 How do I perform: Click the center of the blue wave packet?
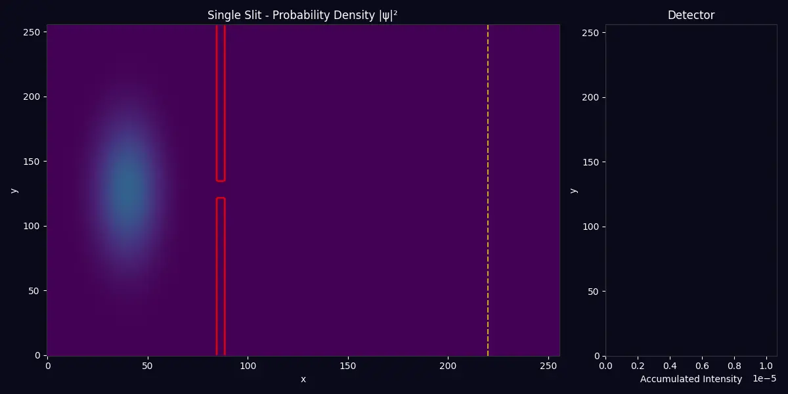[127, 188]
